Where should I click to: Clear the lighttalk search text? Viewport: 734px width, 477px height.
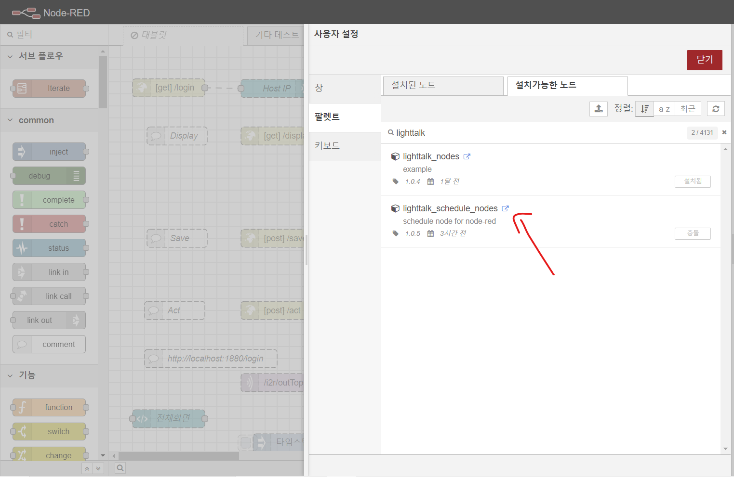point(724,132)
